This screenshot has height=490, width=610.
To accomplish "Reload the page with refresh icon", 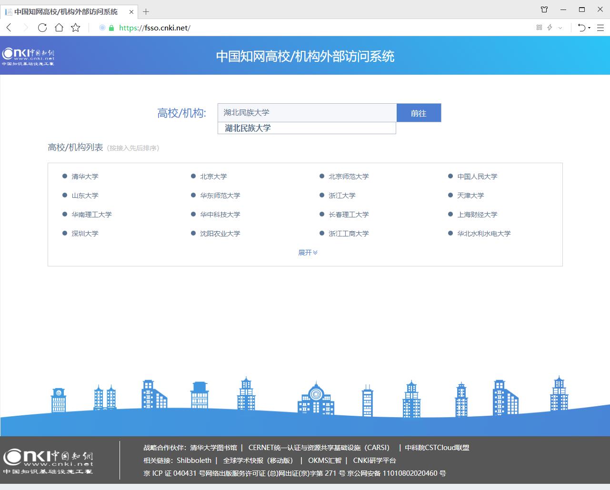I will [42, 28].
